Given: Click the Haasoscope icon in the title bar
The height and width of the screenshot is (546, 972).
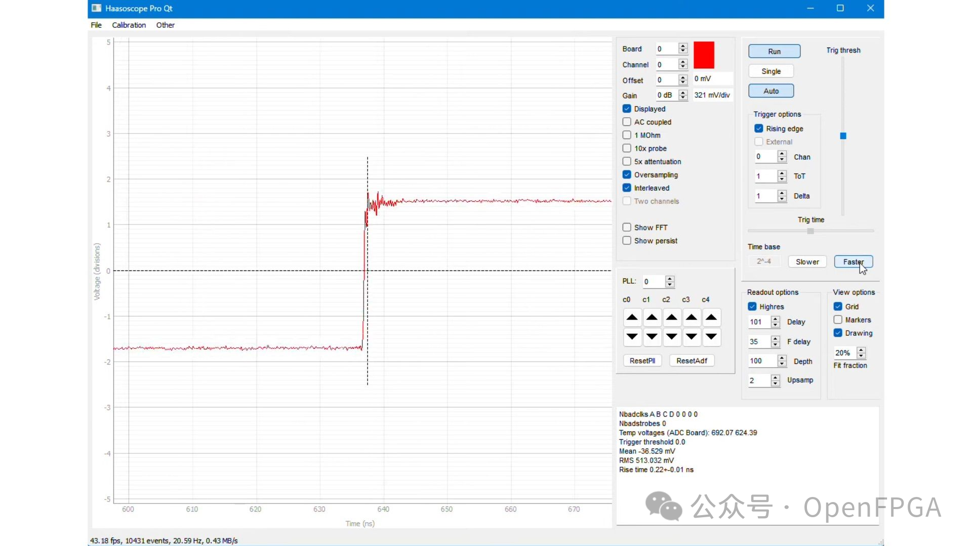Looking at the screenshot, I should 96,8.
